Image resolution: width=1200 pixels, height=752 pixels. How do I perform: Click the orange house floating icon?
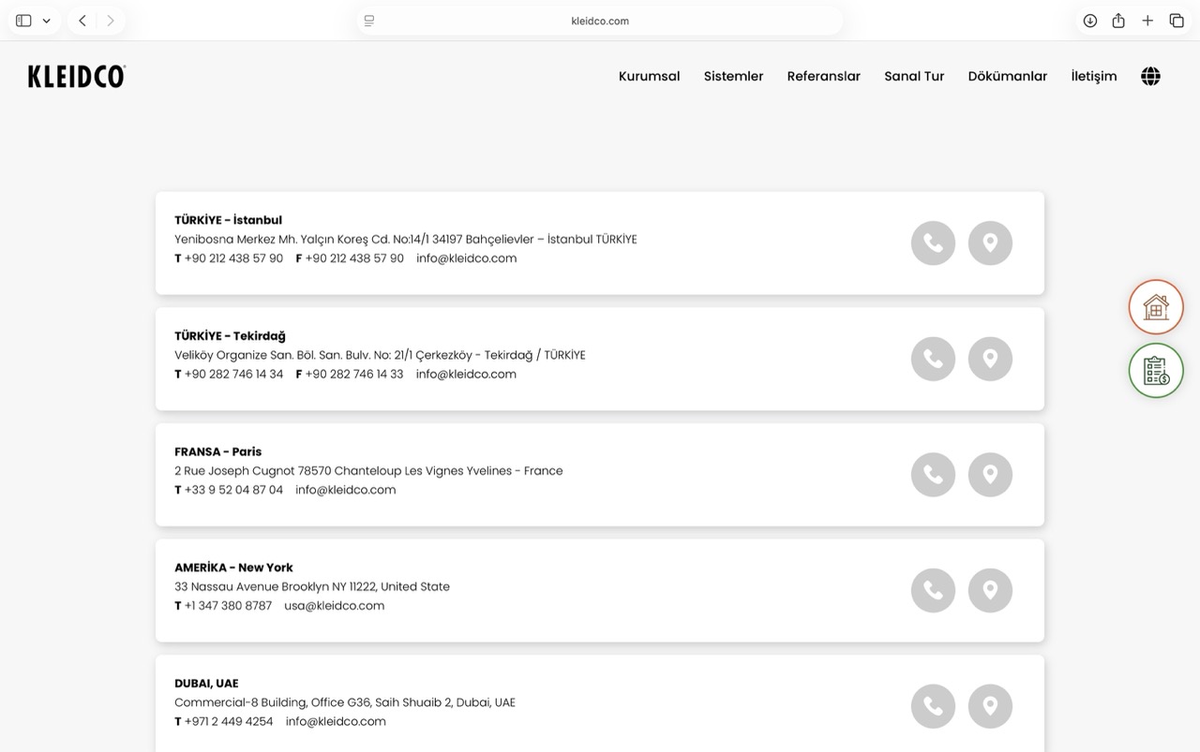pyautogui.click(x=1156, y=307)
